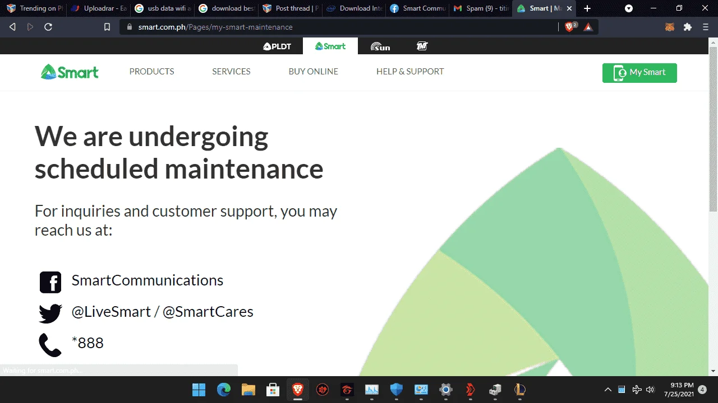Open the Settings gear on the taskbar

[446, 390]
